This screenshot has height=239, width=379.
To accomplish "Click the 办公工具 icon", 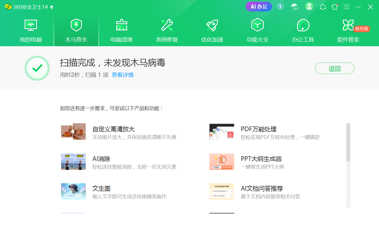I will (x=303, y=25).
